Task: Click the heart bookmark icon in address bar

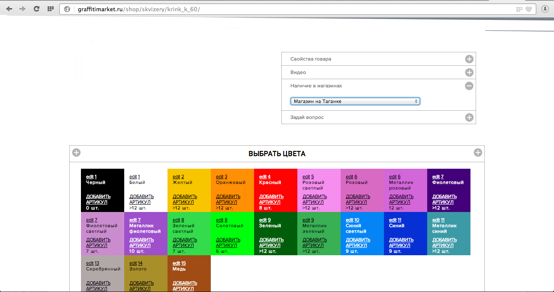Action: [528, 9]
